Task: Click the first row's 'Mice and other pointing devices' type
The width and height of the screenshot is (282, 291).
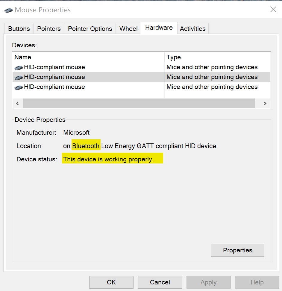Action: pyautogui.click(x=212, y=67)
